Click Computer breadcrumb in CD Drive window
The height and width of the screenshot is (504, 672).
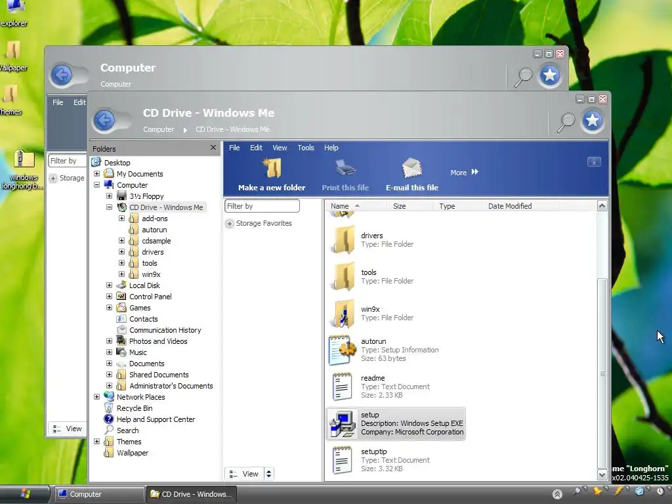point(159,129)
